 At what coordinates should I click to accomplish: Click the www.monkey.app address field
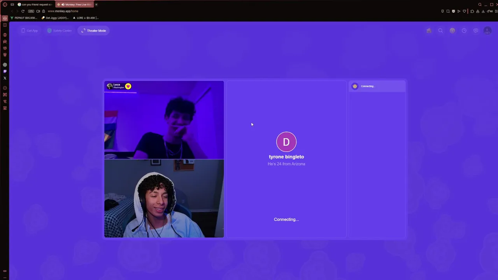point(63,11)
